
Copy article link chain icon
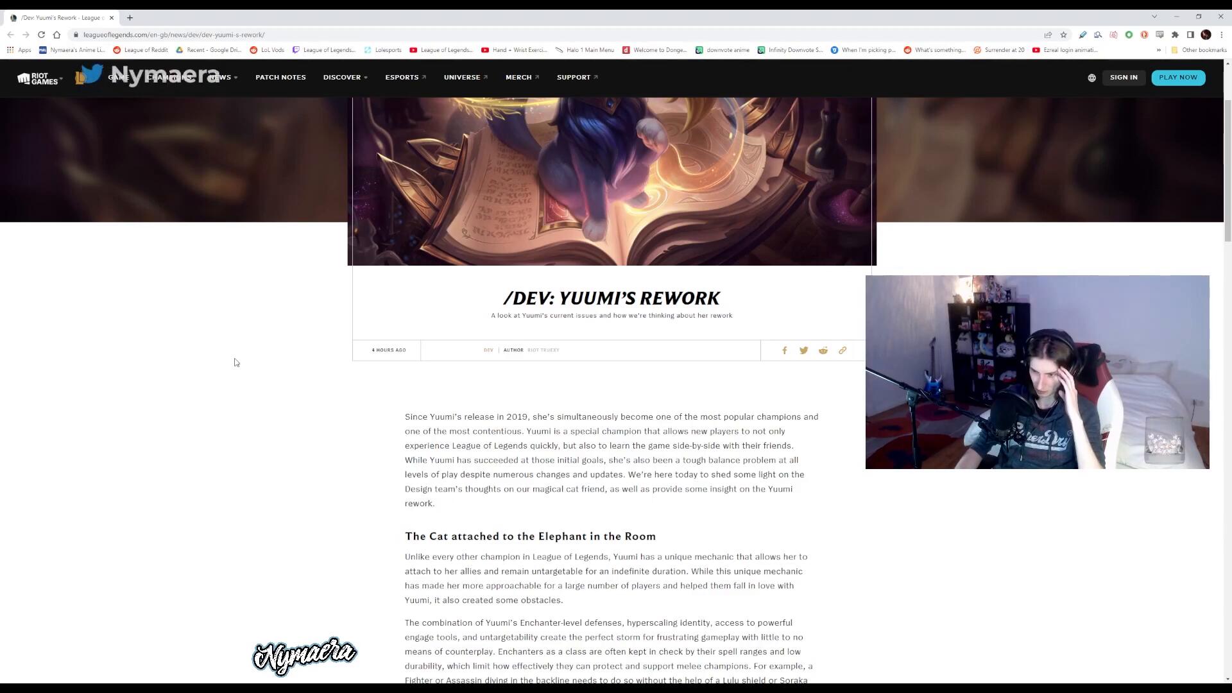[843, 350]
